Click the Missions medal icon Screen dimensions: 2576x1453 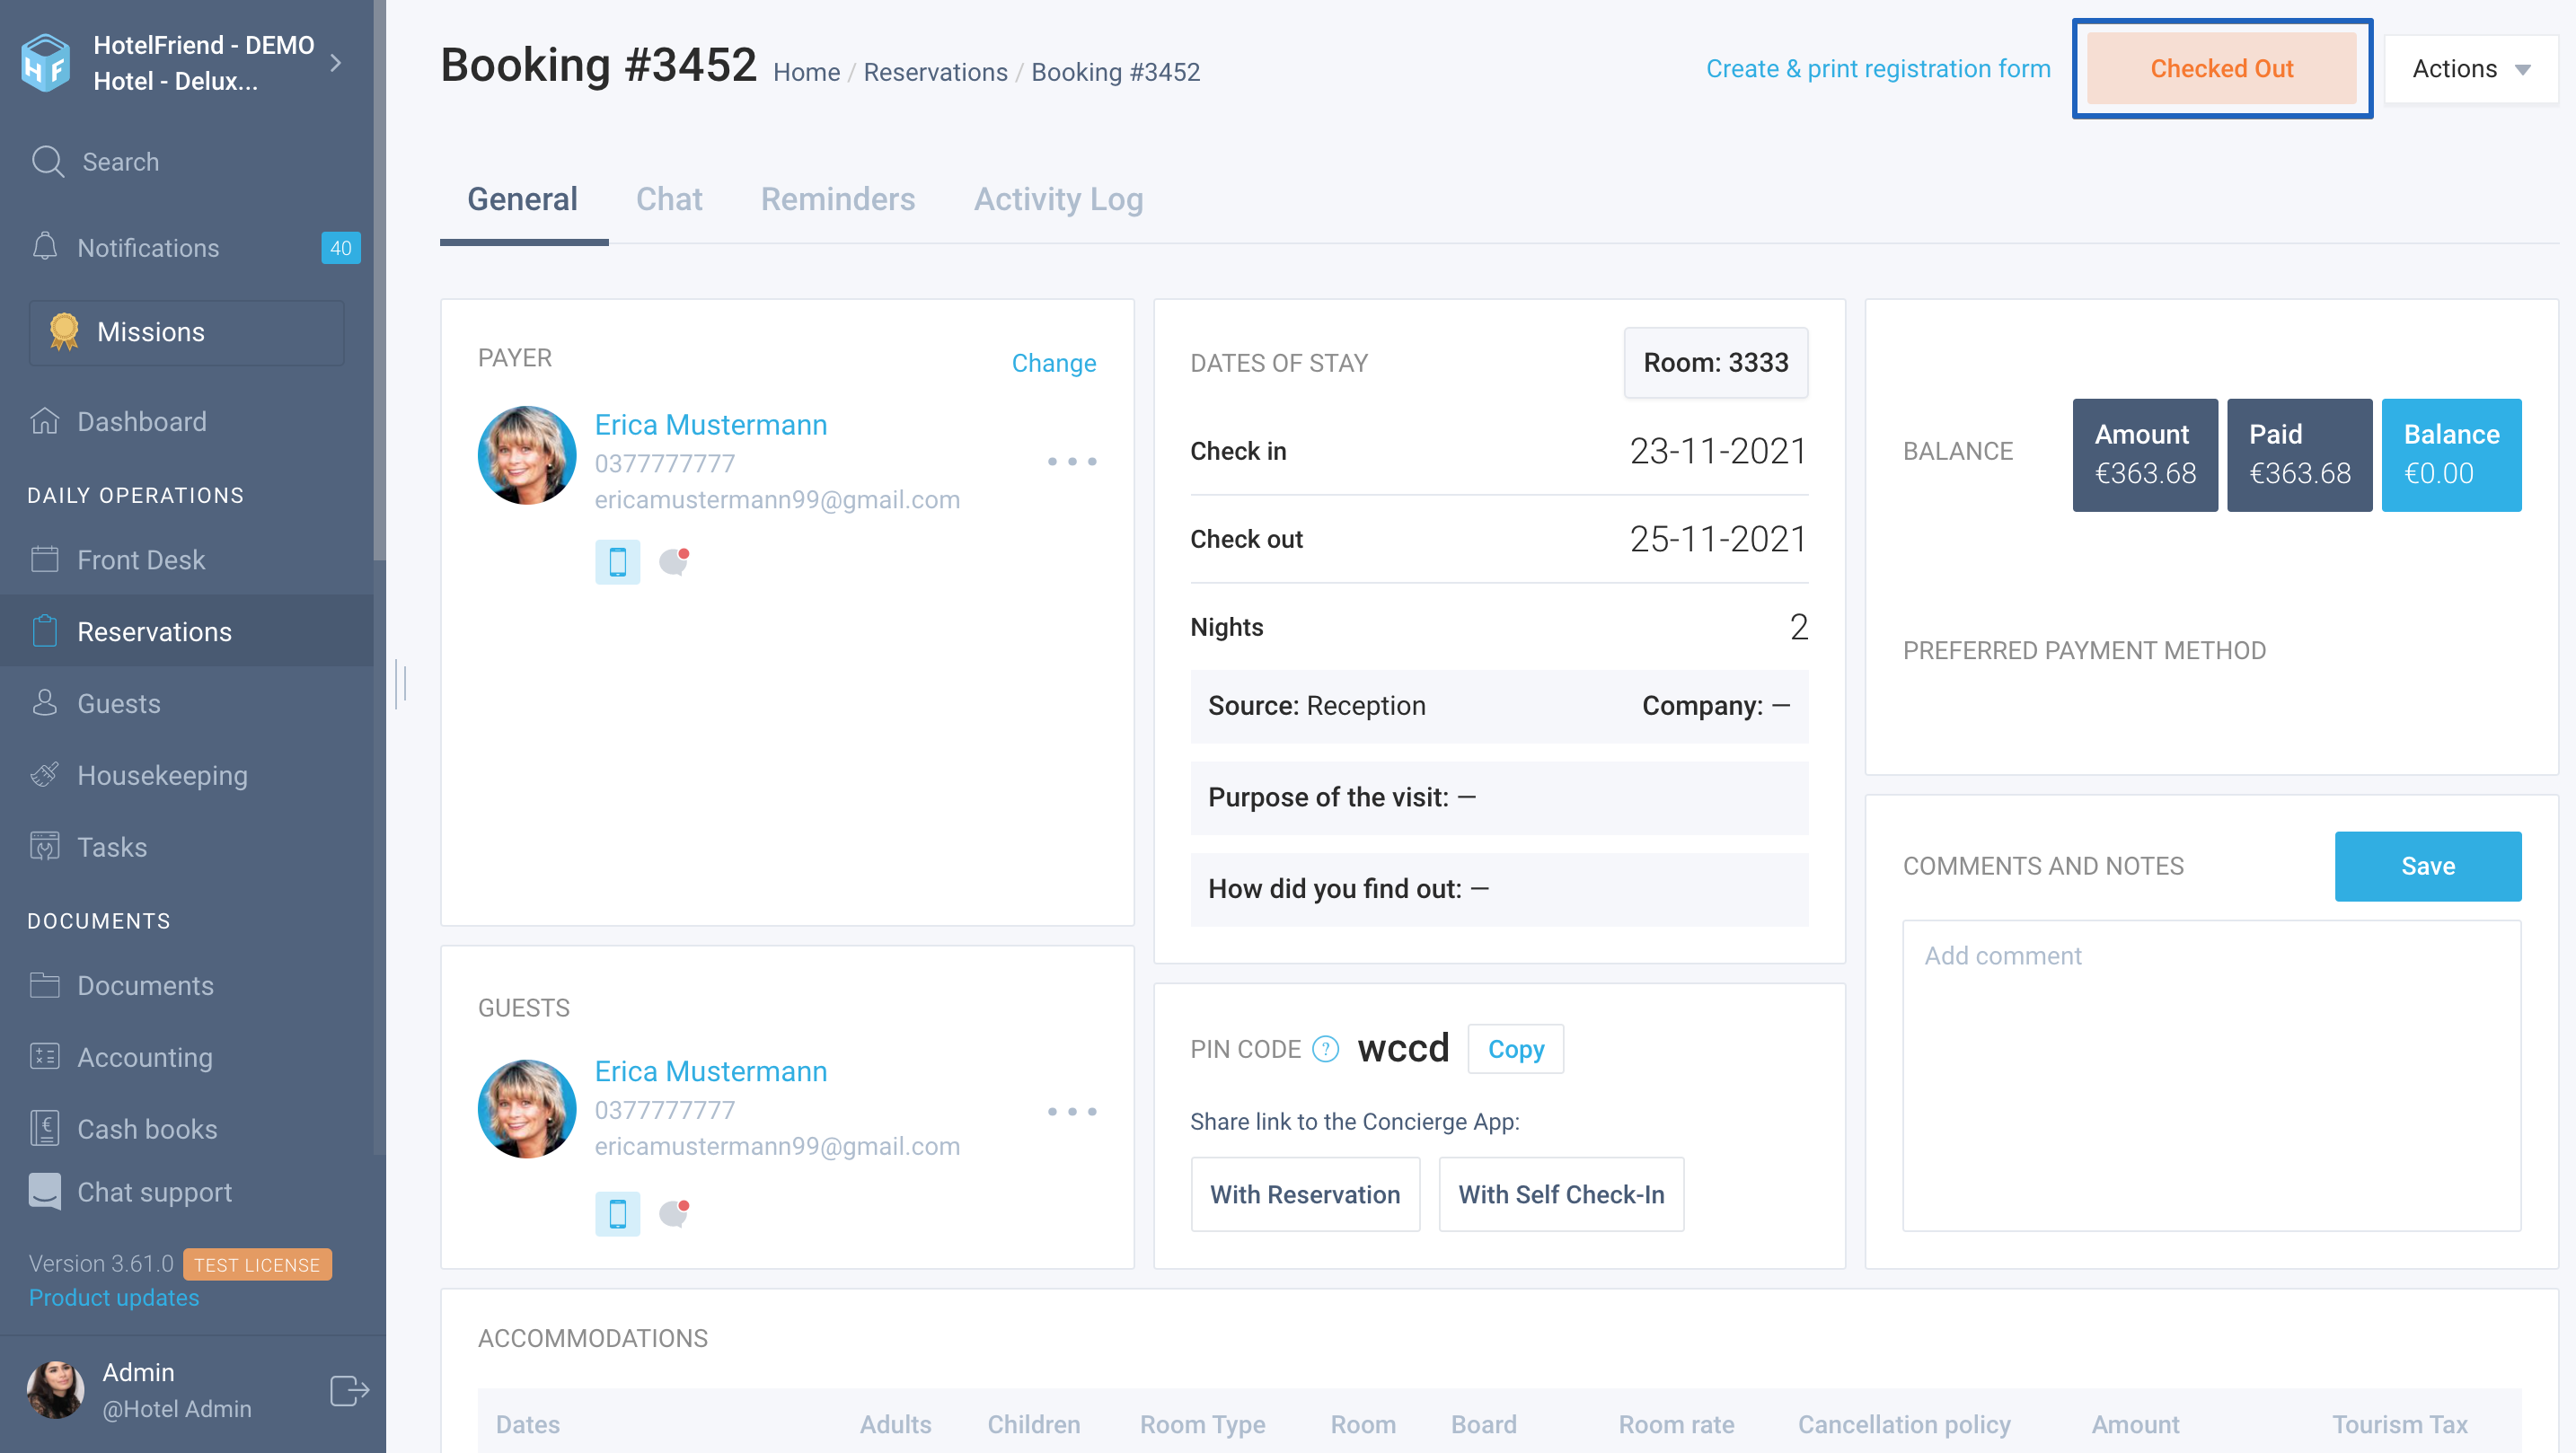point(64,331)
